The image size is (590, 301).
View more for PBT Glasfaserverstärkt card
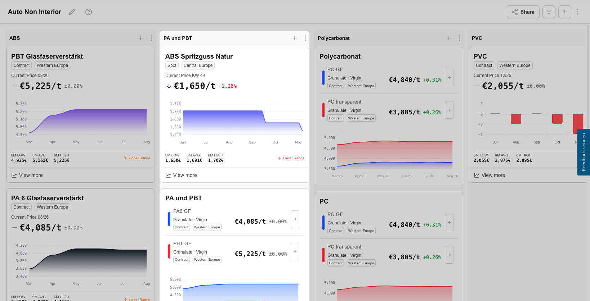click(27, 175)
